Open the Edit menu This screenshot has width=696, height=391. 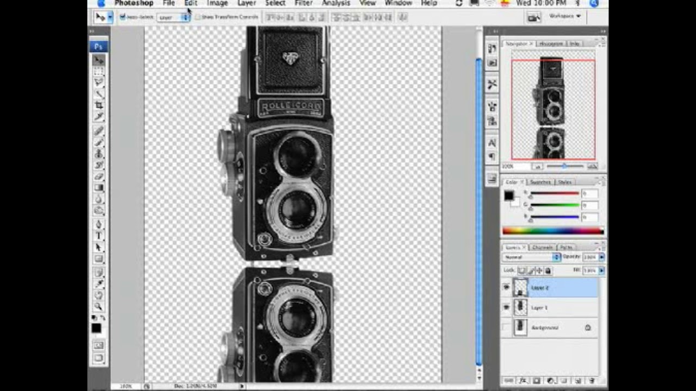[x=191, y=3]
